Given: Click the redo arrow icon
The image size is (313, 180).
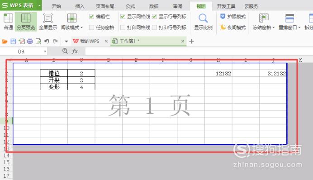Looking at the screenshot, I should pos(55,41).
